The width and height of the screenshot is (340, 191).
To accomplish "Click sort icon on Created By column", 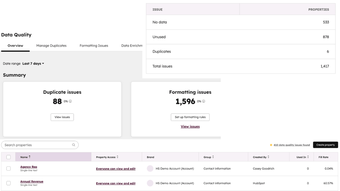I will pyautogui.click(x=269, y=157).
